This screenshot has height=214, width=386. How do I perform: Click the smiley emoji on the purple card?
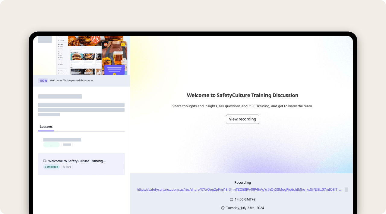point(114,74)
